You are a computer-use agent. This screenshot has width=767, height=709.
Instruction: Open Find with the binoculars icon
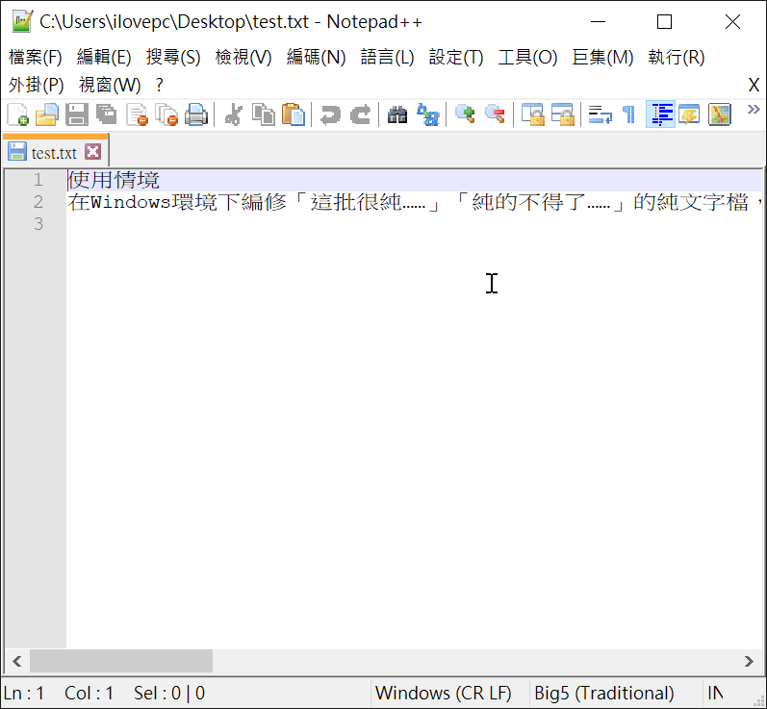point(397,114)
